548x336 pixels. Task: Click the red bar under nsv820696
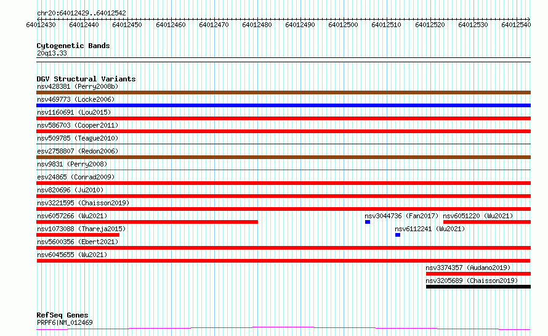click(283, 196)
